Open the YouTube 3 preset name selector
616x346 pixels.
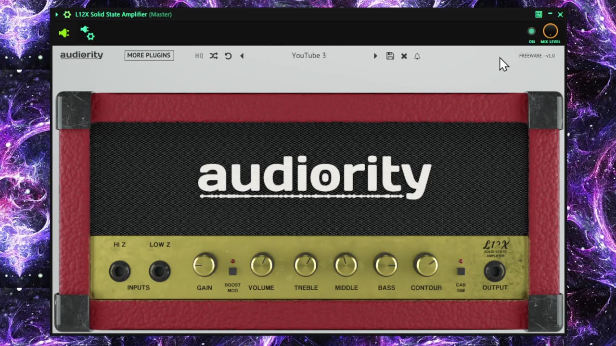click(x=308, y=56)
